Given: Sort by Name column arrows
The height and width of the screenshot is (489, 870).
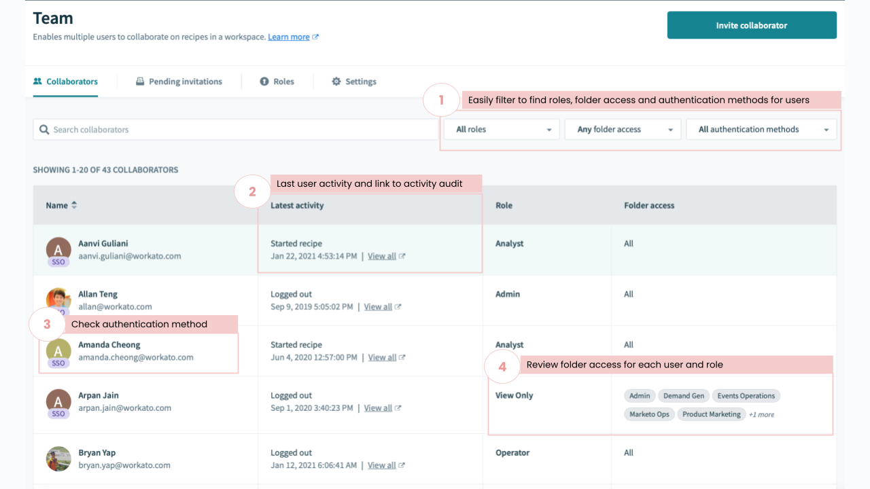Looking at the screenshot, I should point(74,205).
